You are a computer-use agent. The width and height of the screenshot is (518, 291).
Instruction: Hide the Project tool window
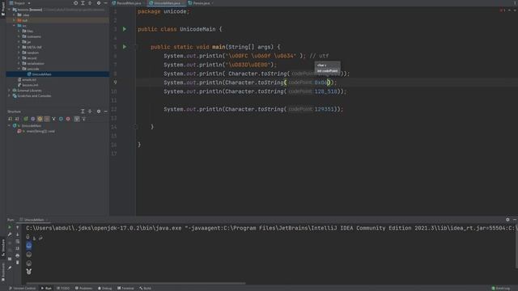(x=105, y=3)
